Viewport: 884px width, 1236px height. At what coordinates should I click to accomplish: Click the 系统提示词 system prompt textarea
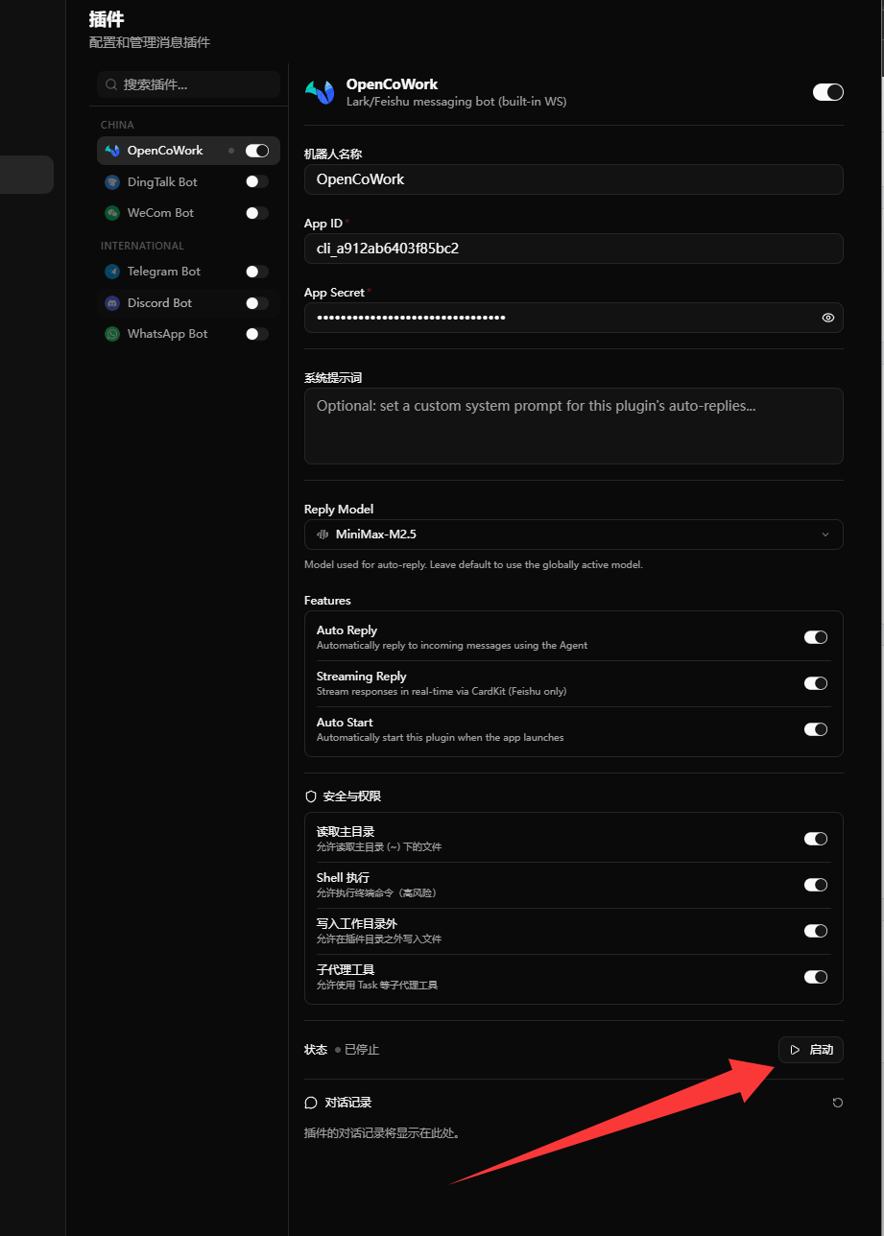(x=574, y=426)
